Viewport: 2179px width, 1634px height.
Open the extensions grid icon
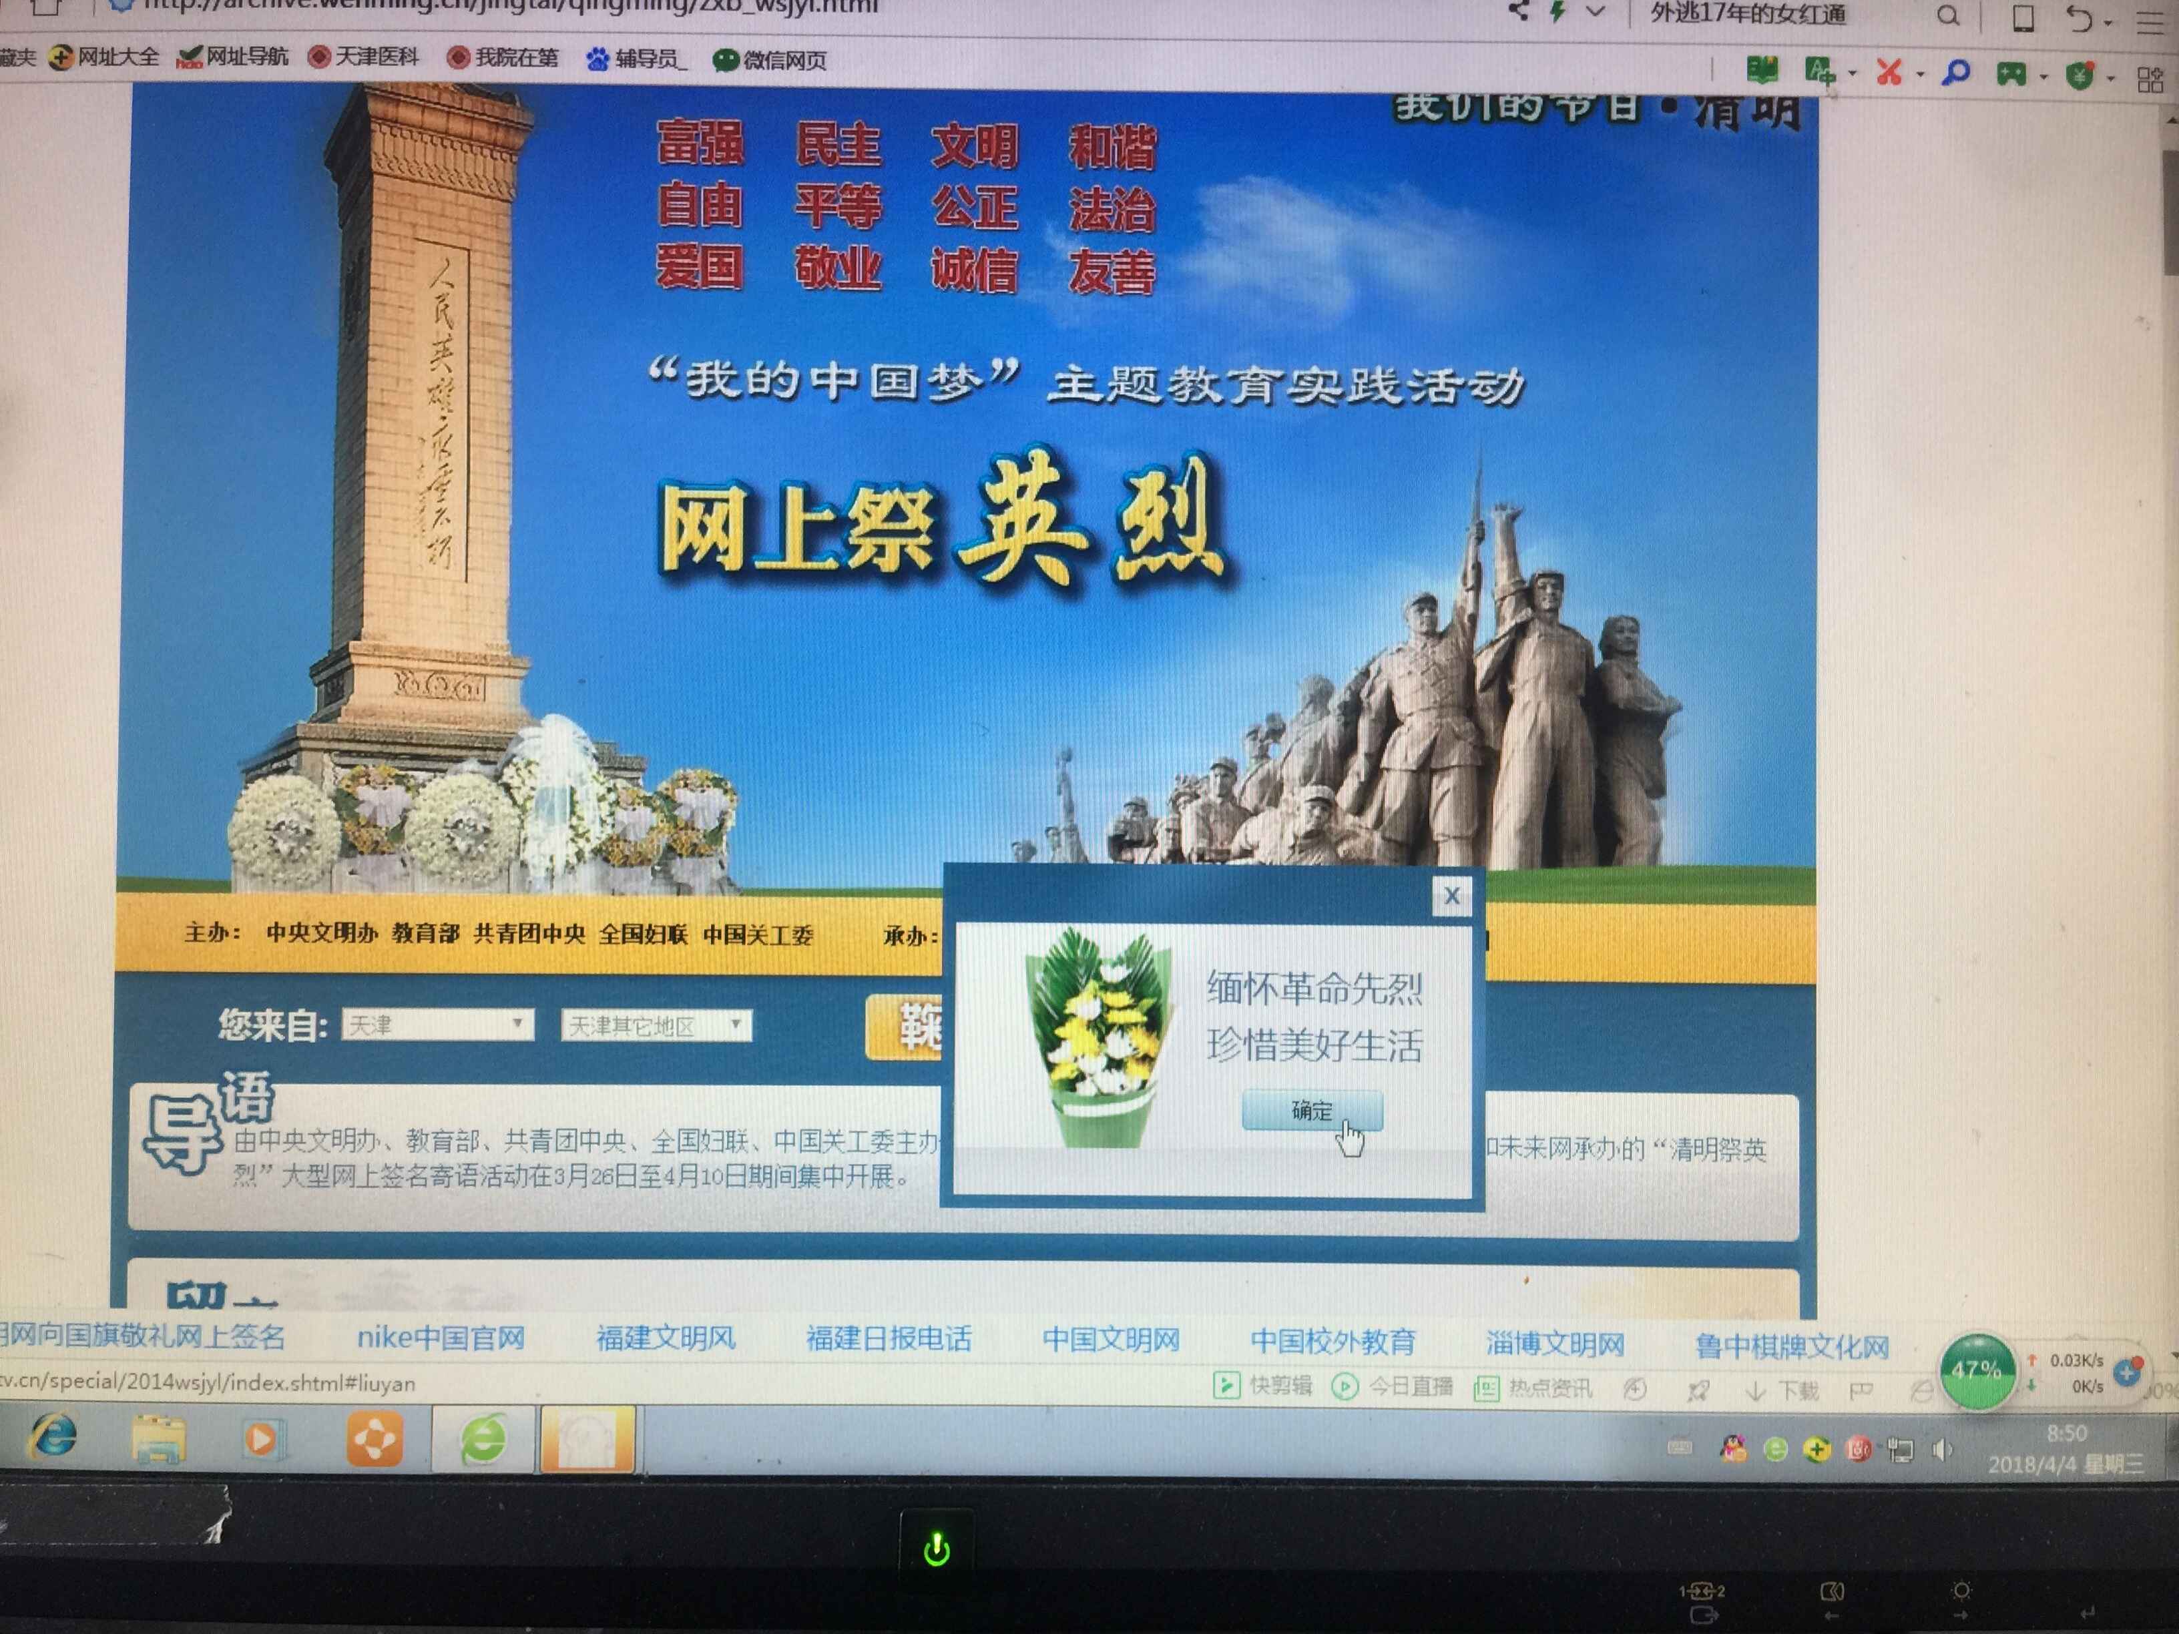click(x=2150, y=80)
